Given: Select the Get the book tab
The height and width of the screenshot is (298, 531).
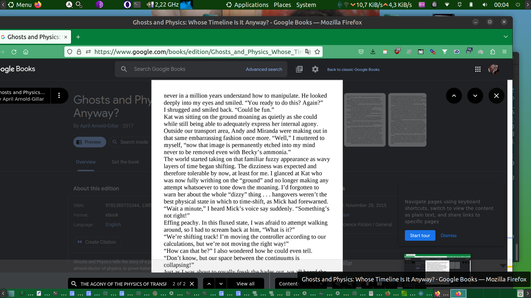Looking at the screenshot, I should [125, 162].
